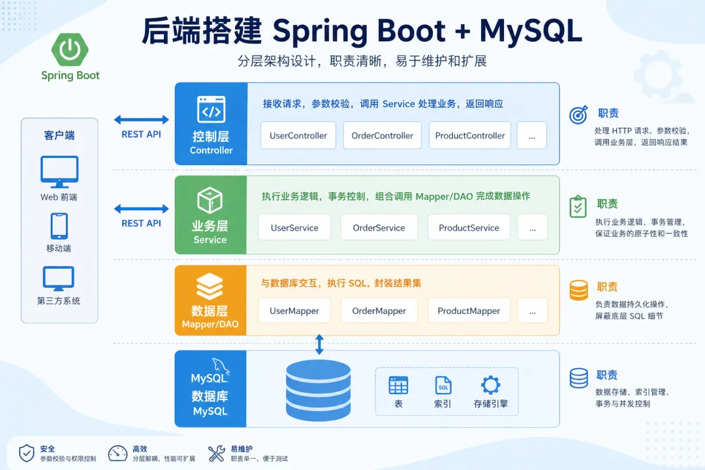Click the REST API arrow pointing to Service
This screenshot has width=705, height=470.
pos(141,209)
